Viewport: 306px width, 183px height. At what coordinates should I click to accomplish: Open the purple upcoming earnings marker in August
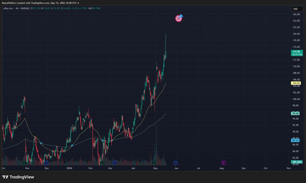pos(224,163)
